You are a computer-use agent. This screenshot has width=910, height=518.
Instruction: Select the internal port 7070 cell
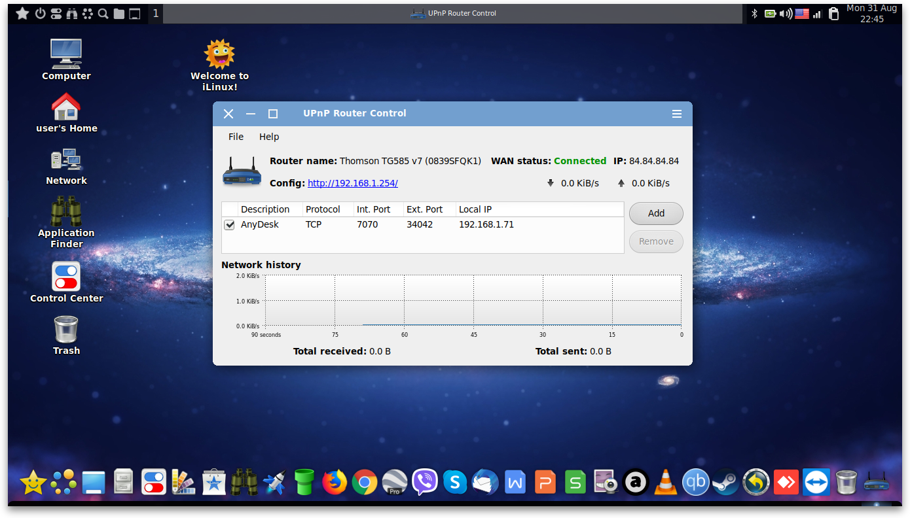tap(367, 224)
